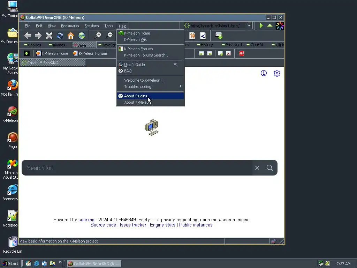This screenshot has height=268, width=357.
Task: Open User's Guide menu entry
Action: 150,65
